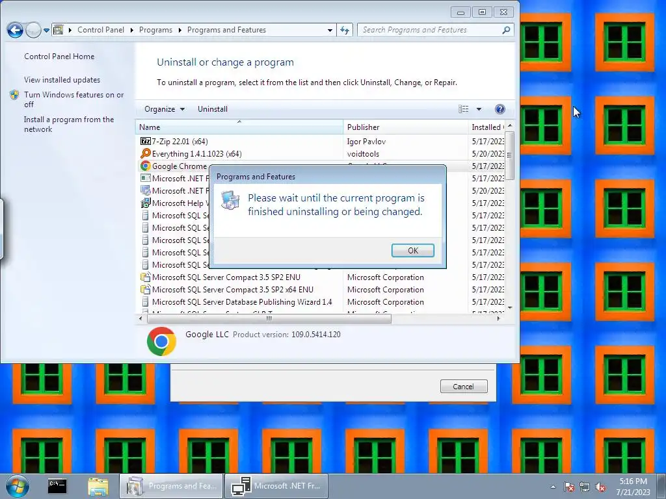Click OK in the Programs and Features dialog
Screen dimensions: 666x499
(412, 250)
